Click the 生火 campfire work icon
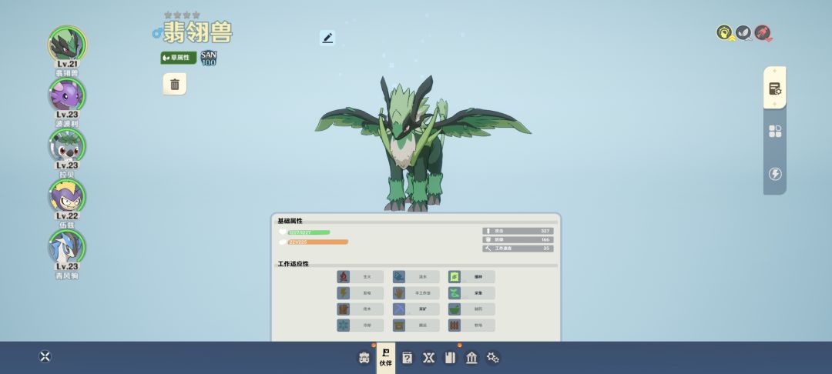The width and height of the screenshot is (832, 374). (344, 276)
